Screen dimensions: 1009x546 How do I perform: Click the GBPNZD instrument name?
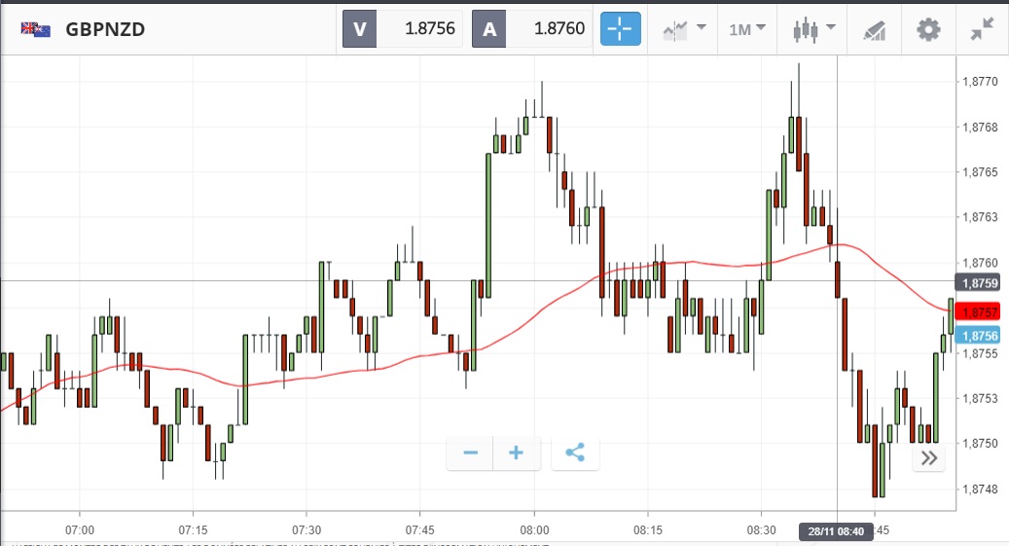105,29
